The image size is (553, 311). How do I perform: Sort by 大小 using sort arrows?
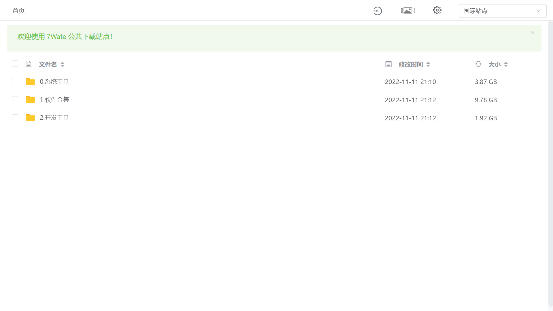(x=506, y=65)
